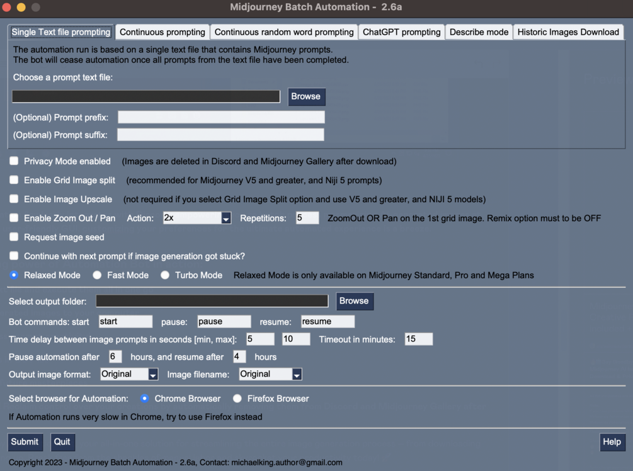Select Fast Mode radio button
Screen dimensions: 633x471
click(97, 275)
